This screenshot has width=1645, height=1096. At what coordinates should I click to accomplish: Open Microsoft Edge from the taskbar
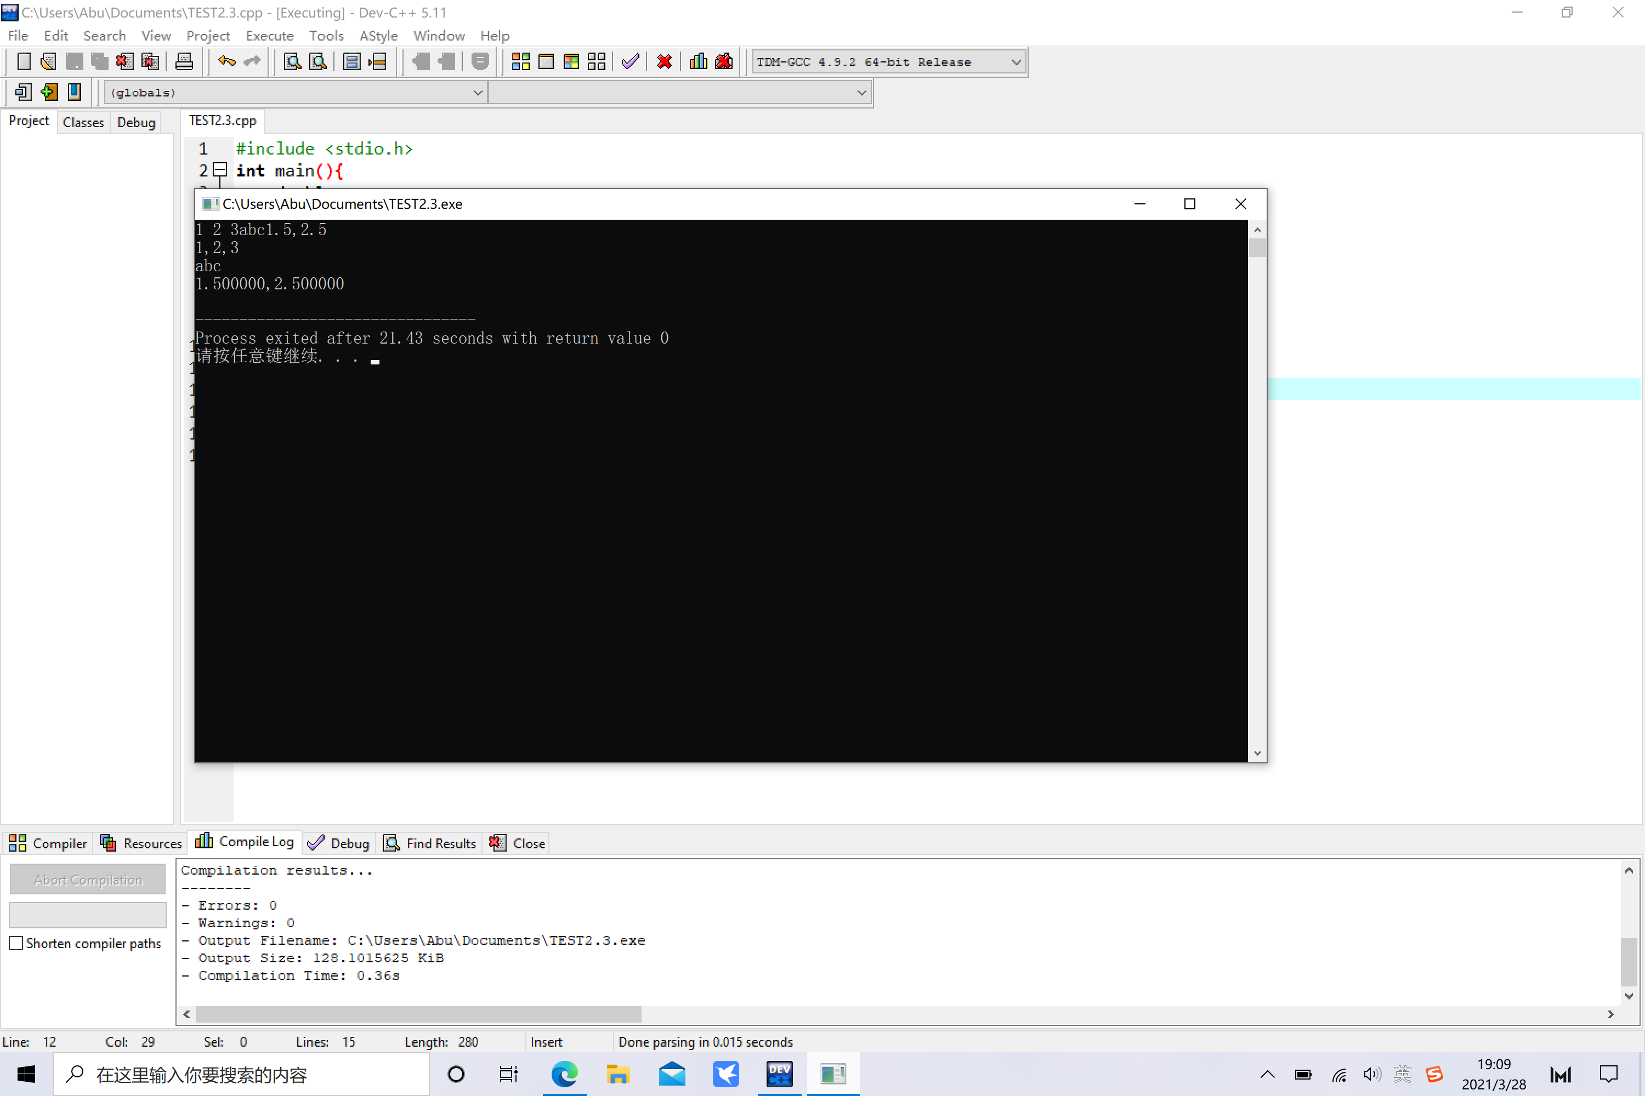[564, 1074]
